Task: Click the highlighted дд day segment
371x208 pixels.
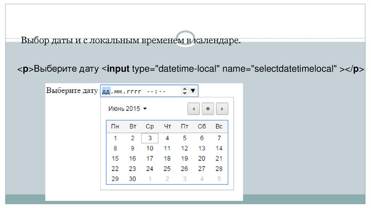Action: click(106, 91)
